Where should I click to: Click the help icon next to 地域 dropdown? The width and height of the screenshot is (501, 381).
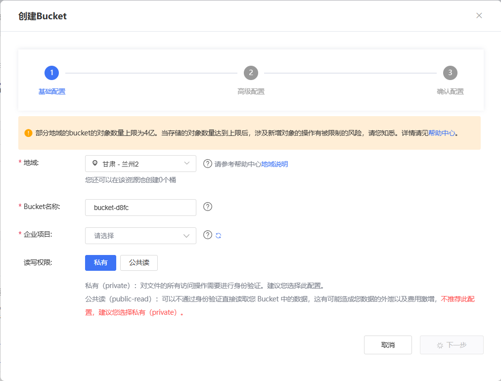[208, 164]
